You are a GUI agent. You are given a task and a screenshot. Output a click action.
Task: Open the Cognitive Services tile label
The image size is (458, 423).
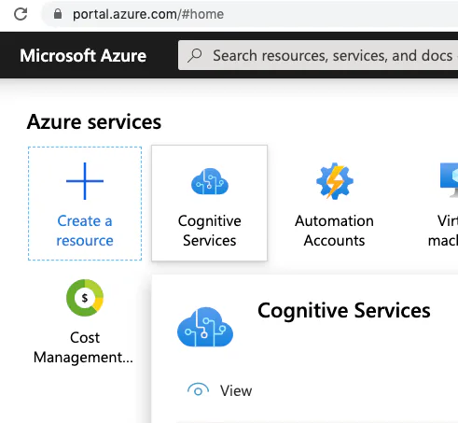pos(210,231)
